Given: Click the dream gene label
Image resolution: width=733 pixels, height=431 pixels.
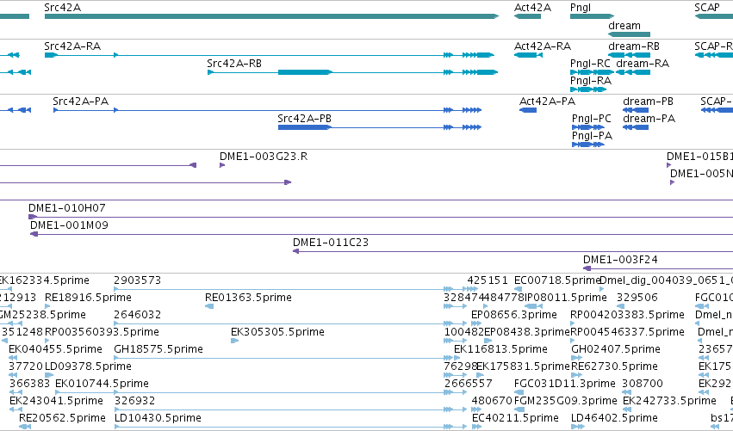Looking at the screenshot, I should (624, 26).
